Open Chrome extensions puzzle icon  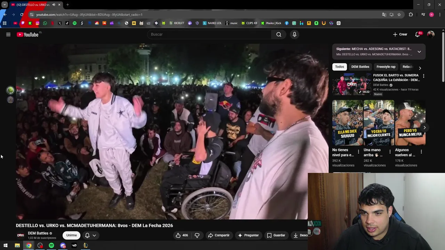pos(411,15)
